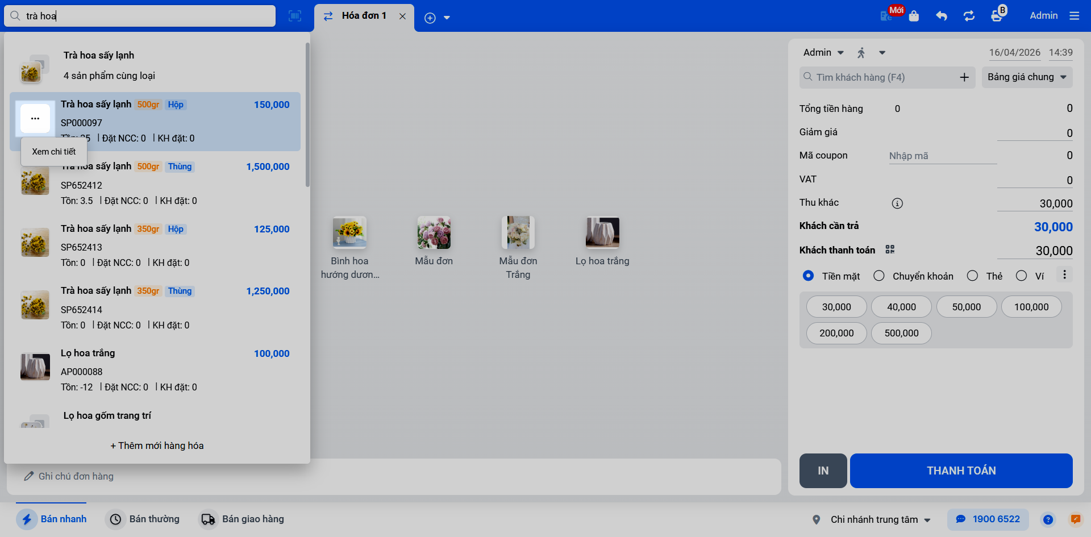Viewport: 1091px width, 537px height.
Task: Choose the 500,000 quick cash amount
Action: [x=901, y=333]
